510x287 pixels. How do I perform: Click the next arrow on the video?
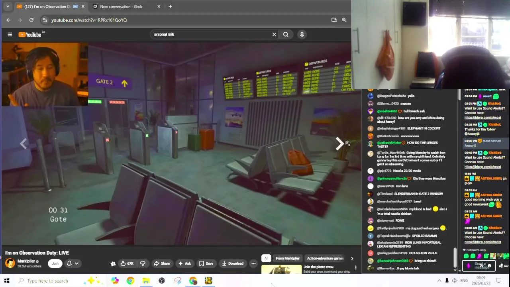coord(339,143)
